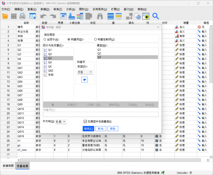Click the 专业分类 variable name cell

pos(26,32)
